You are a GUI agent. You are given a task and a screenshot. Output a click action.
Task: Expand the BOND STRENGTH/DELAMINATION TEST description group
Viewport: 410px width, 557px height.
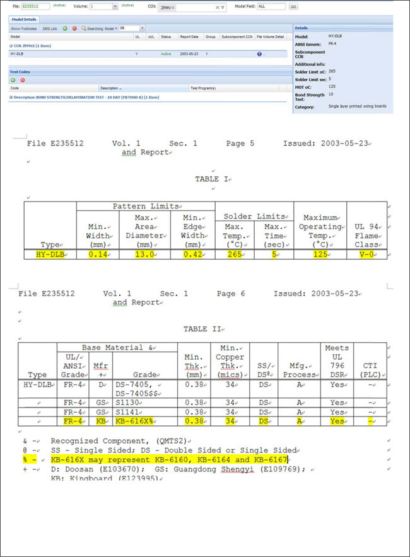(11, 97)
